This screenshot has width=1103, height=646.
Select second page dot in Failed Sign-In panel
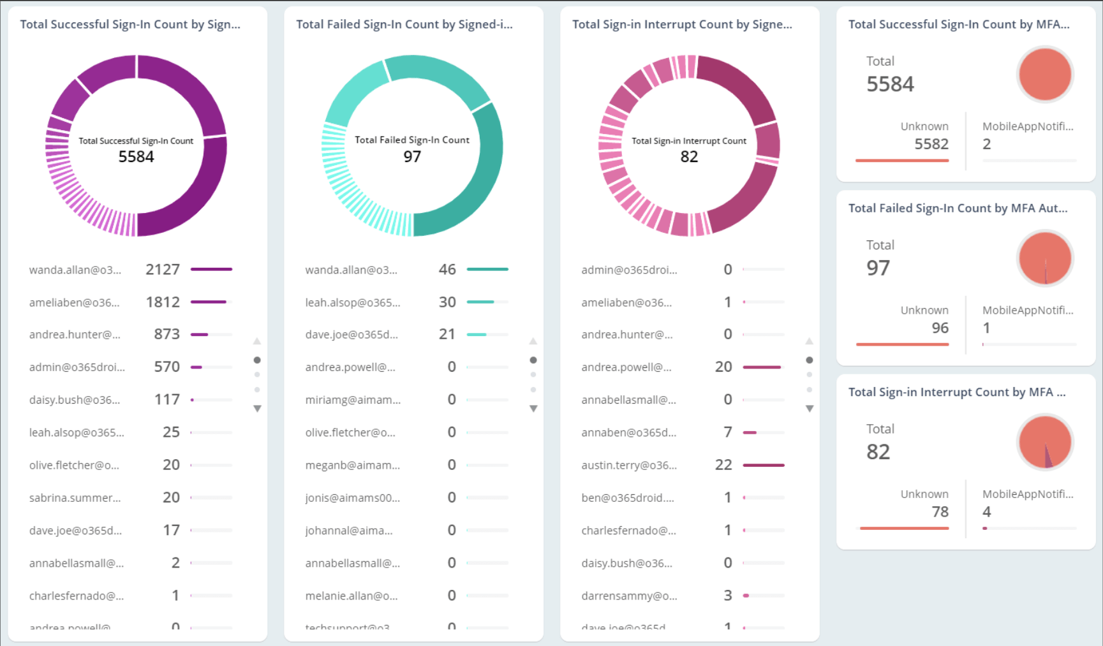533,375
